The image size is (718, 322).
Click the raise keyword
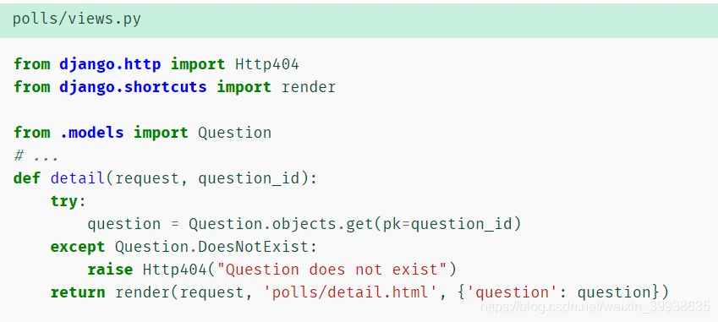[x=110, y=270]
